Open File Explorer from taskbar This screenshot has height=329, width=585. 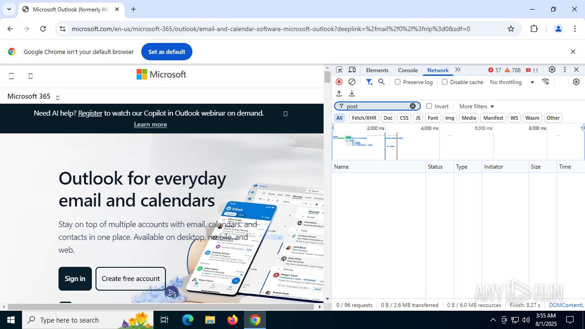(x=210, y=320)
